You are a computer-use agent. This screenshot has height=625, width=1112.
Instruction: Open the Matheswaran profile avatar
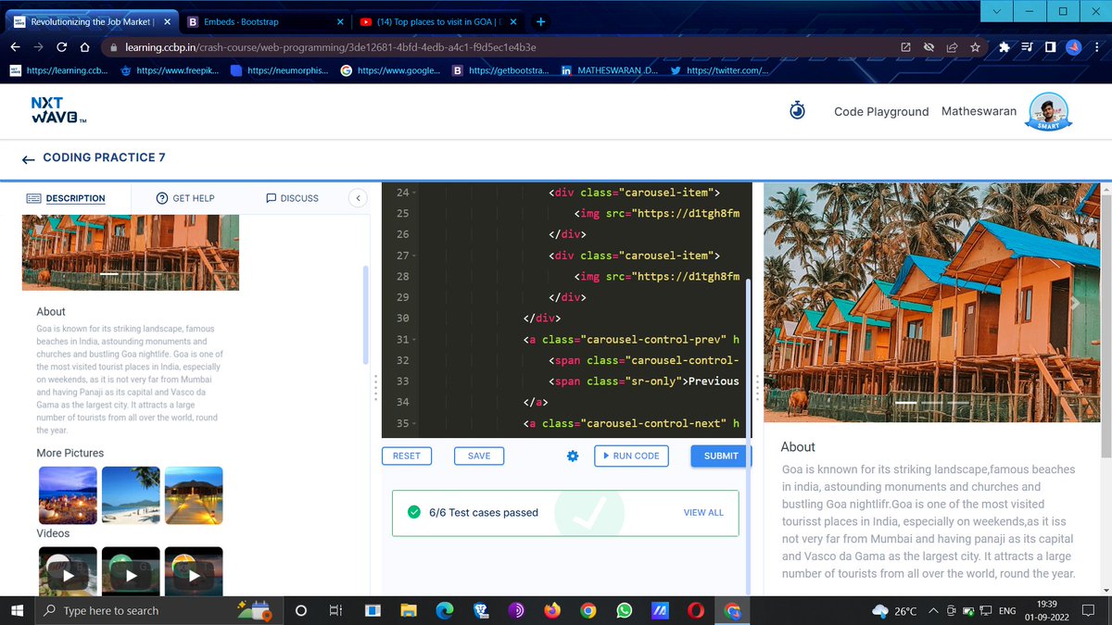point(1048,112)
